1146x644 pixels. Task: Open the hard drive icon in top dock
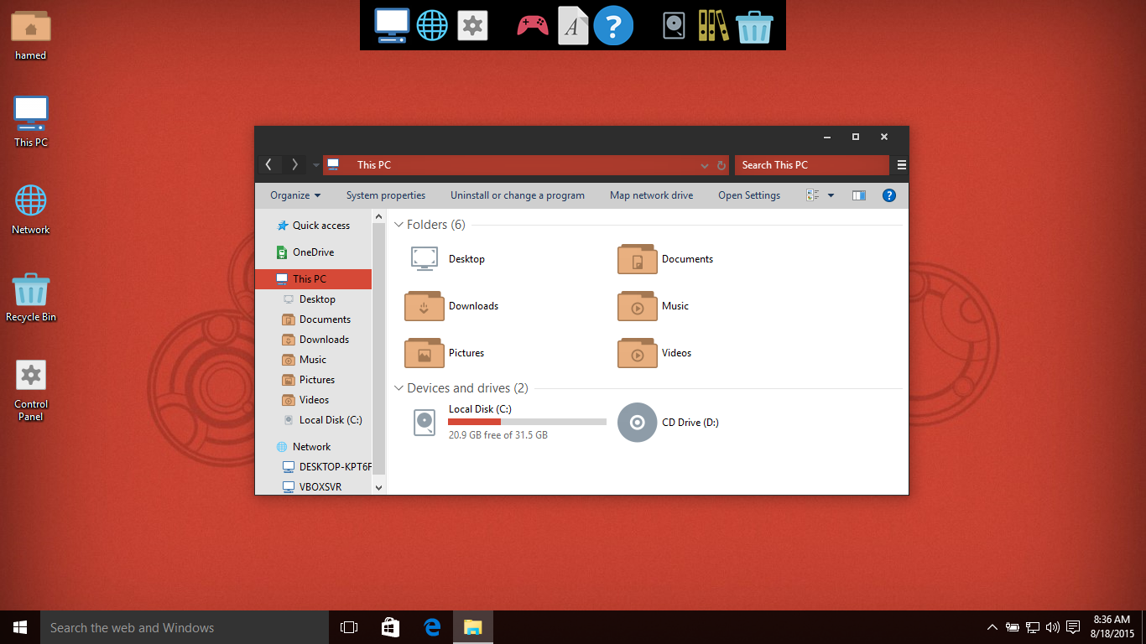674,26
